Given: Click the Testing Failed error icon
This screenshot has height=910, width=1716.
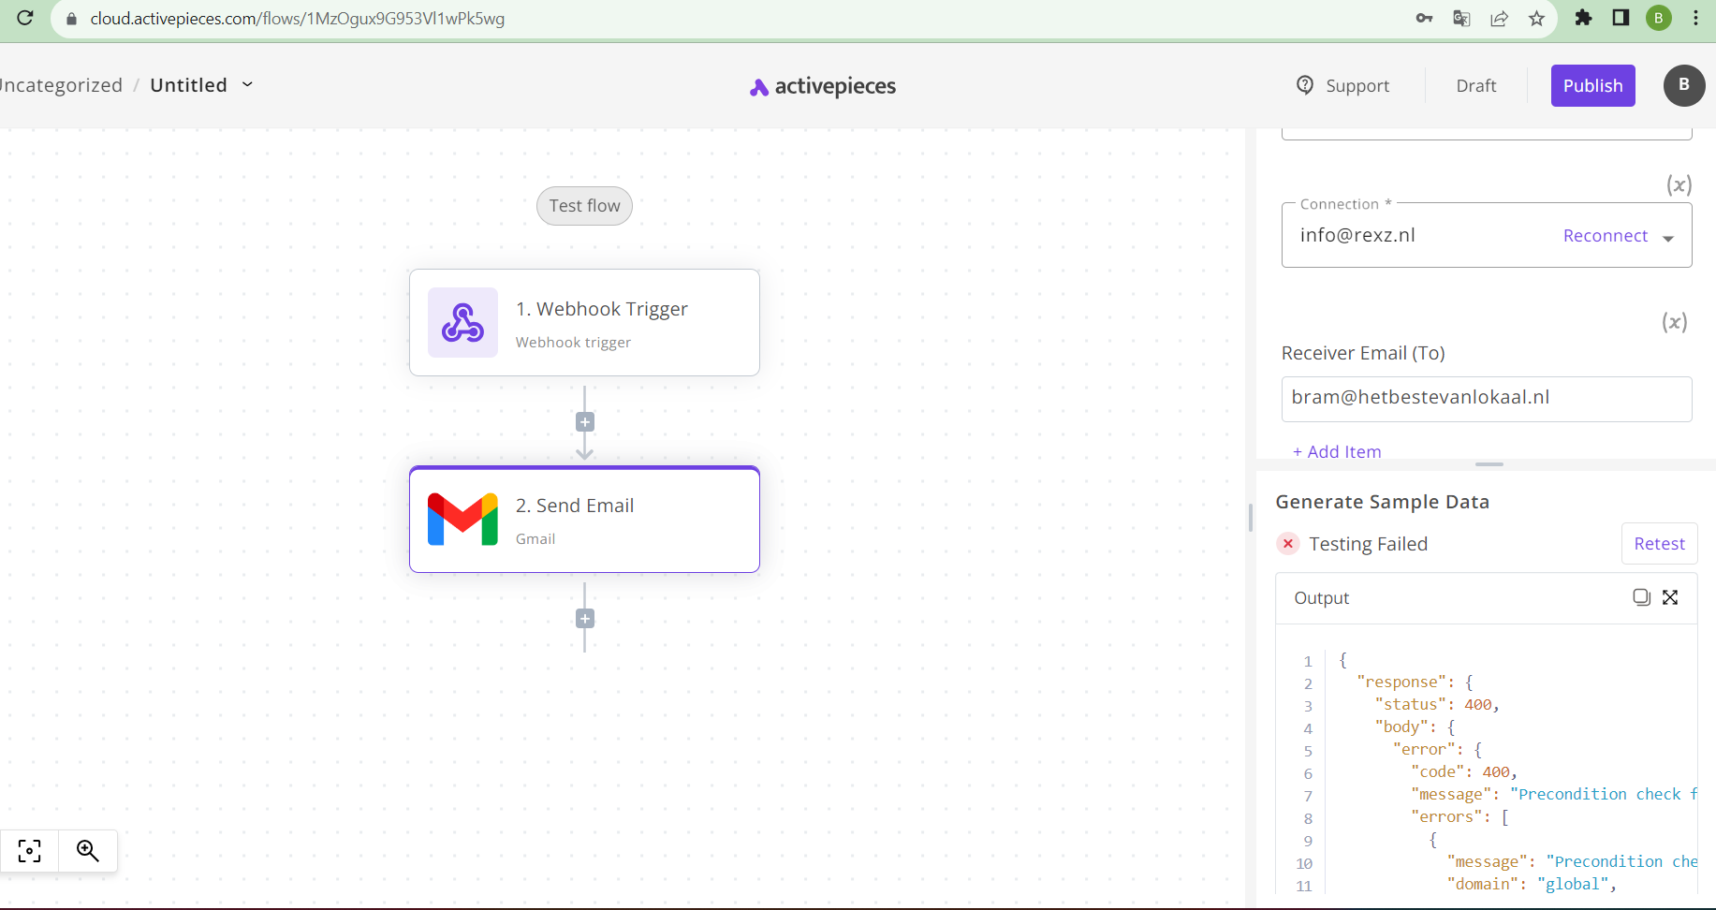Looking at the screenshot, I should 1288,544.
